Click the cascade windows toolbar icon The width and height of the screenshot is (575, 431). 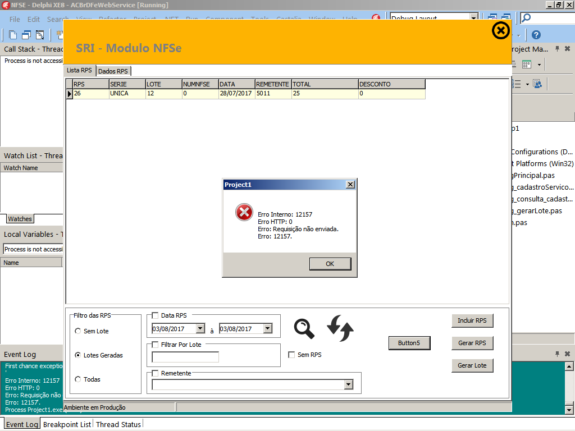pos(26,35)
